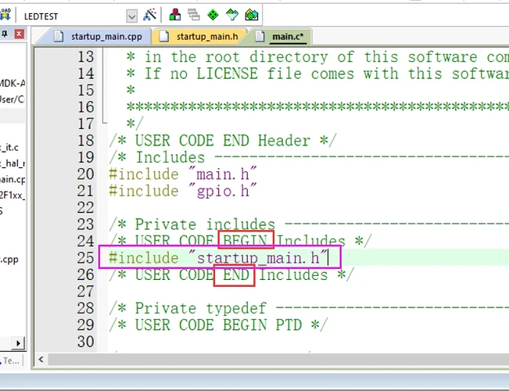Click the line number 24 margin
Image resolution: width=509 pixels, height=391 pixels.
point(84,241)
